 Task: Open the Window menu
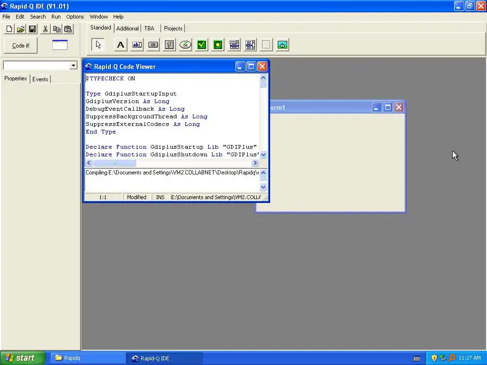(x=98, y=17)
